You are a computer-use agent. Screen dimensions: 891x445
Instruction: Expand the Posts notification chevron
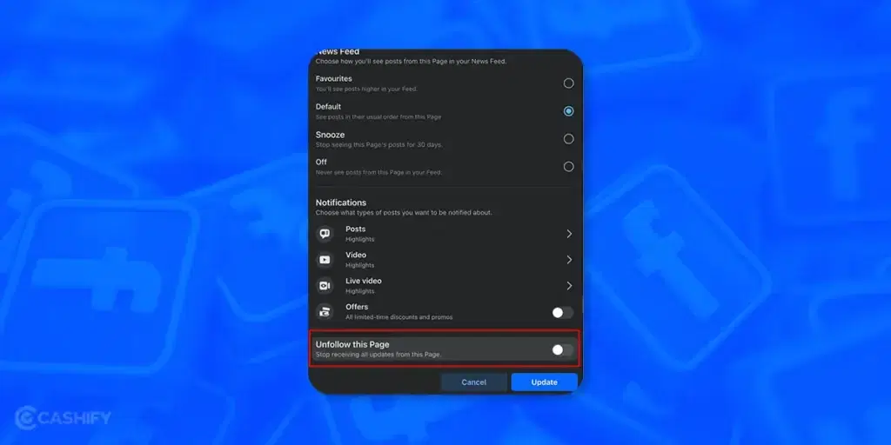[569, 234]
